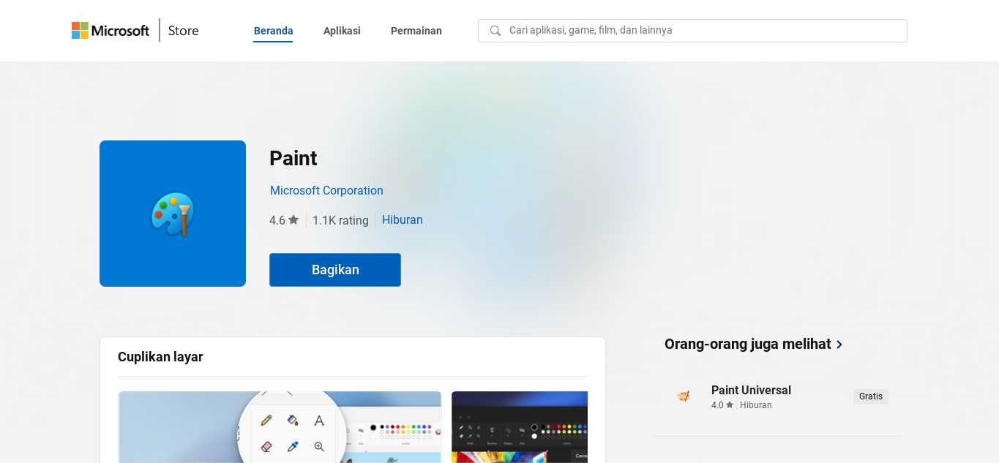The width and height of the screenshot is (999, 463).
Task: Click the Gratis button for Paint Universal
Action: point(871,396)
